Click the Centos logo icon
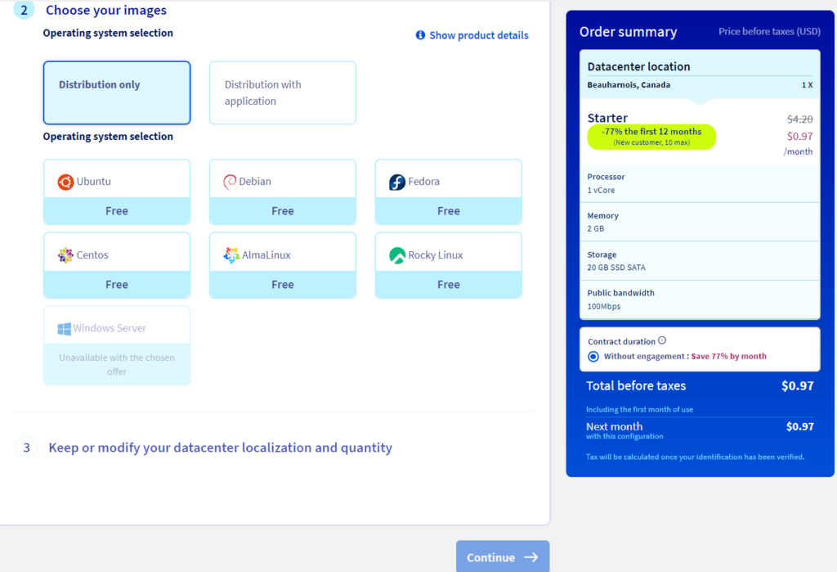This screenshot has width=837, height=572. pyautogui.click(x=65, y=255)
